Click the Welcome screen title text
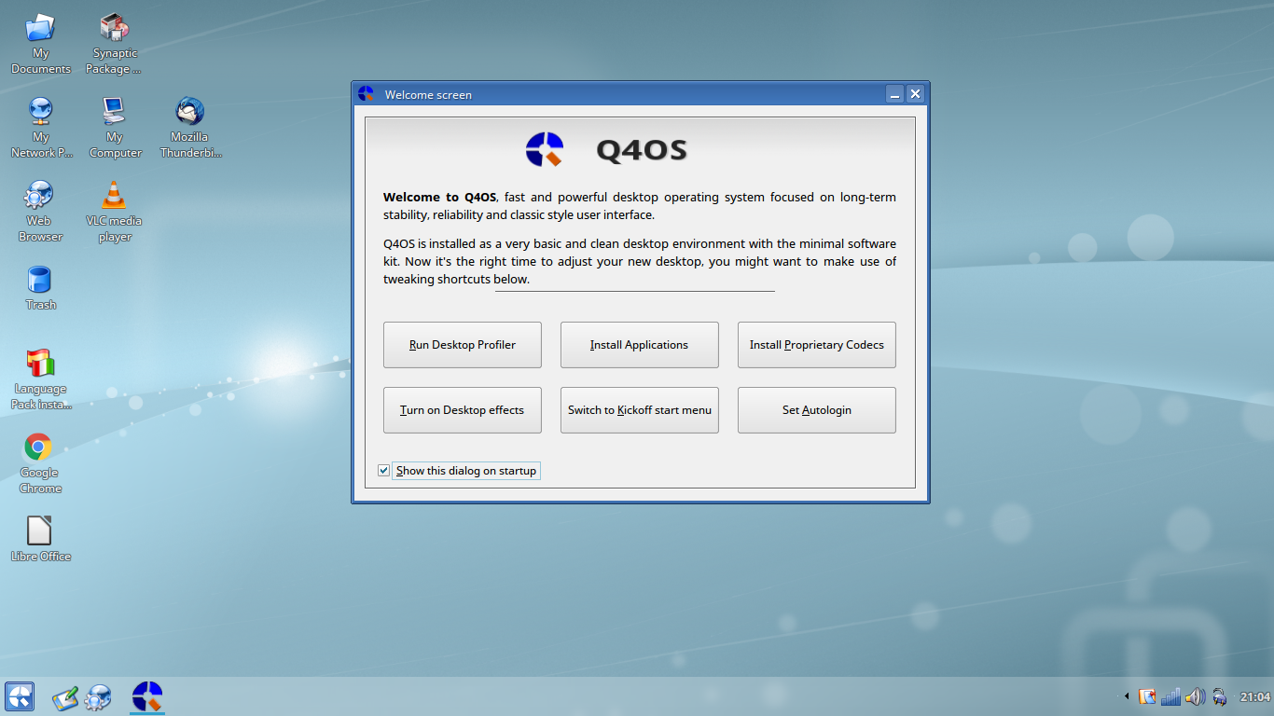 point(428,95)
